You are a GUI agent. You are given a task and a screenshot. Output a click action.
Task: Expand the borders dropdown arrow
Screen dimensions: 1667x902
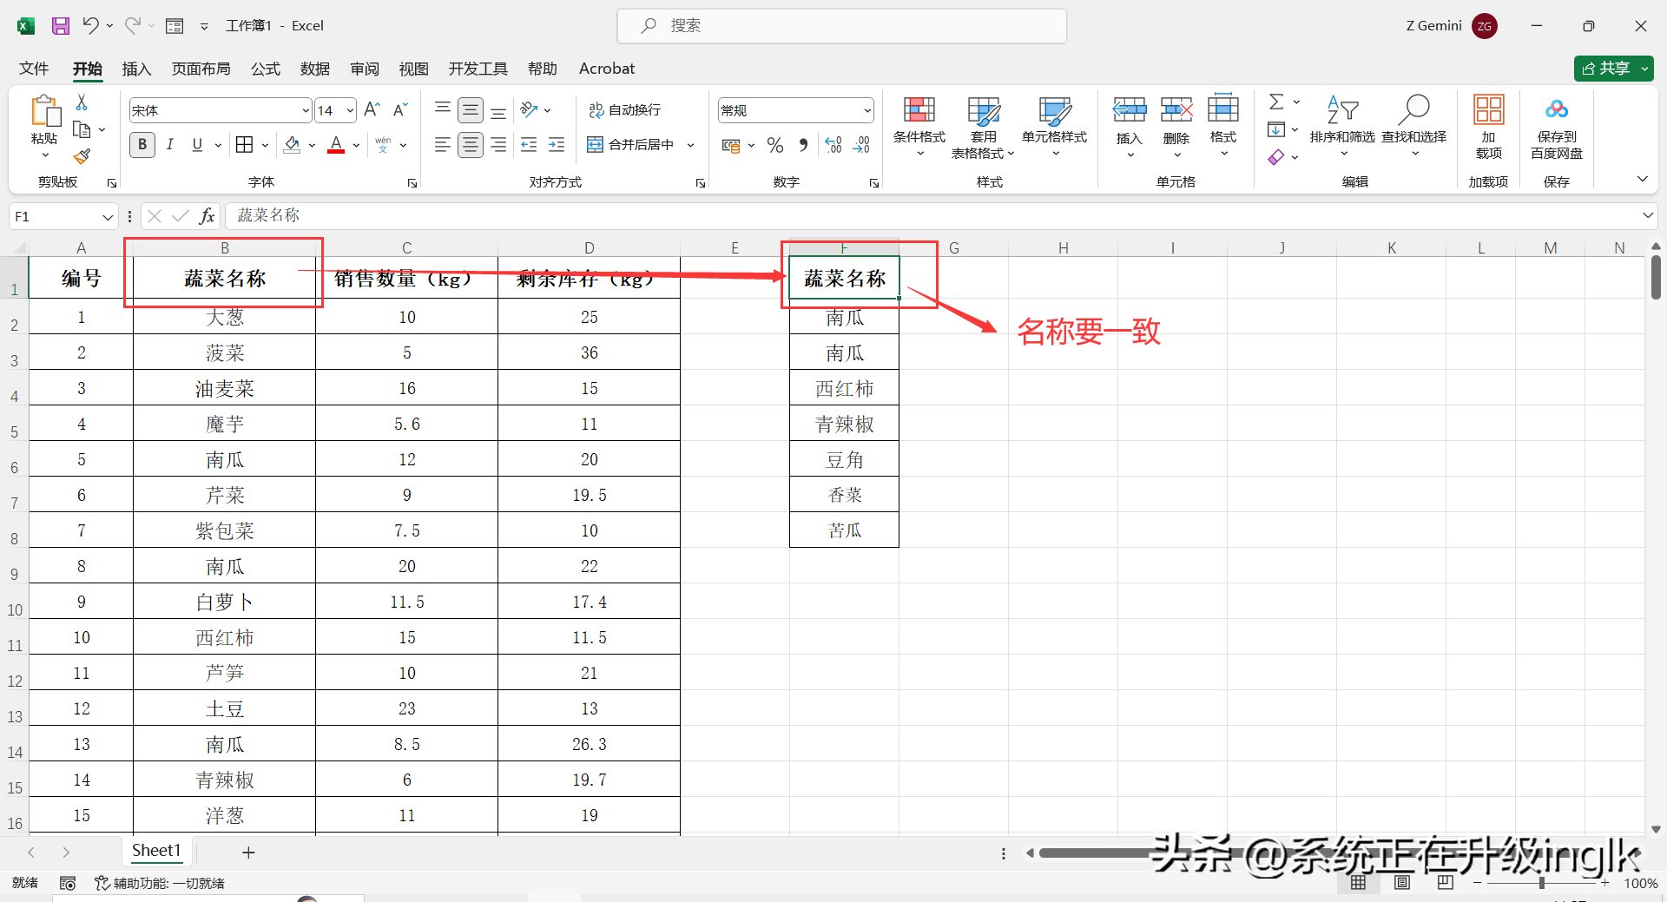pyautogui.click(x=264, y=145)
